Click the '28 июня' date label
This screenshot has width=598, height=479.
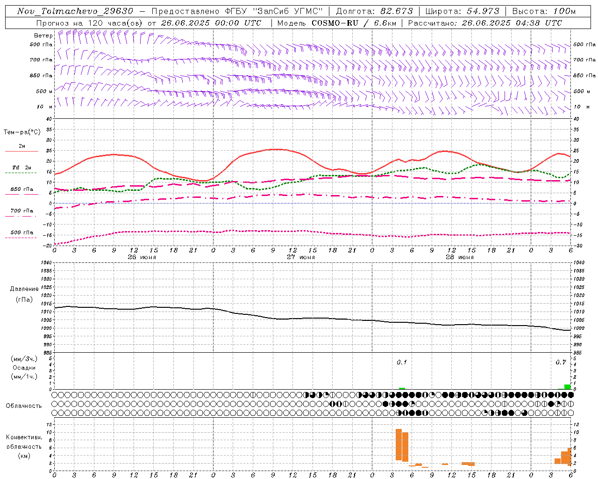point(460,257)
